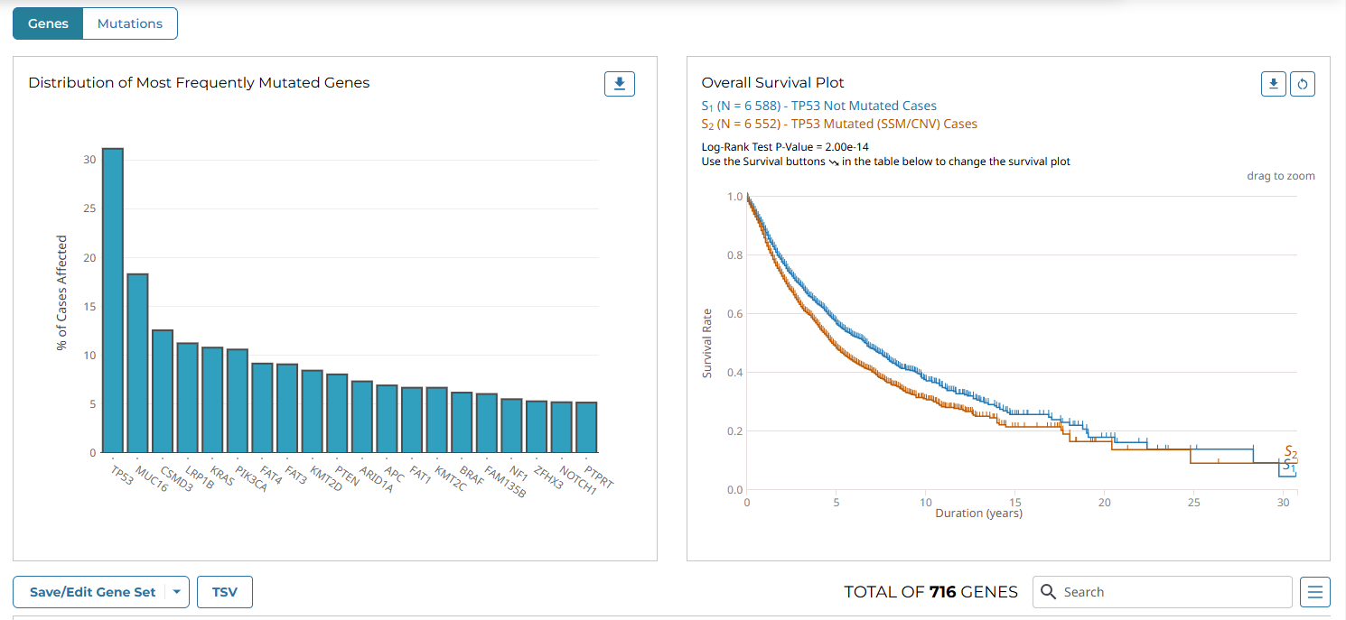Select the CSMD3 bar in the chart
The height and width of the screenshot is (620, 1346).
pos(163,391)
